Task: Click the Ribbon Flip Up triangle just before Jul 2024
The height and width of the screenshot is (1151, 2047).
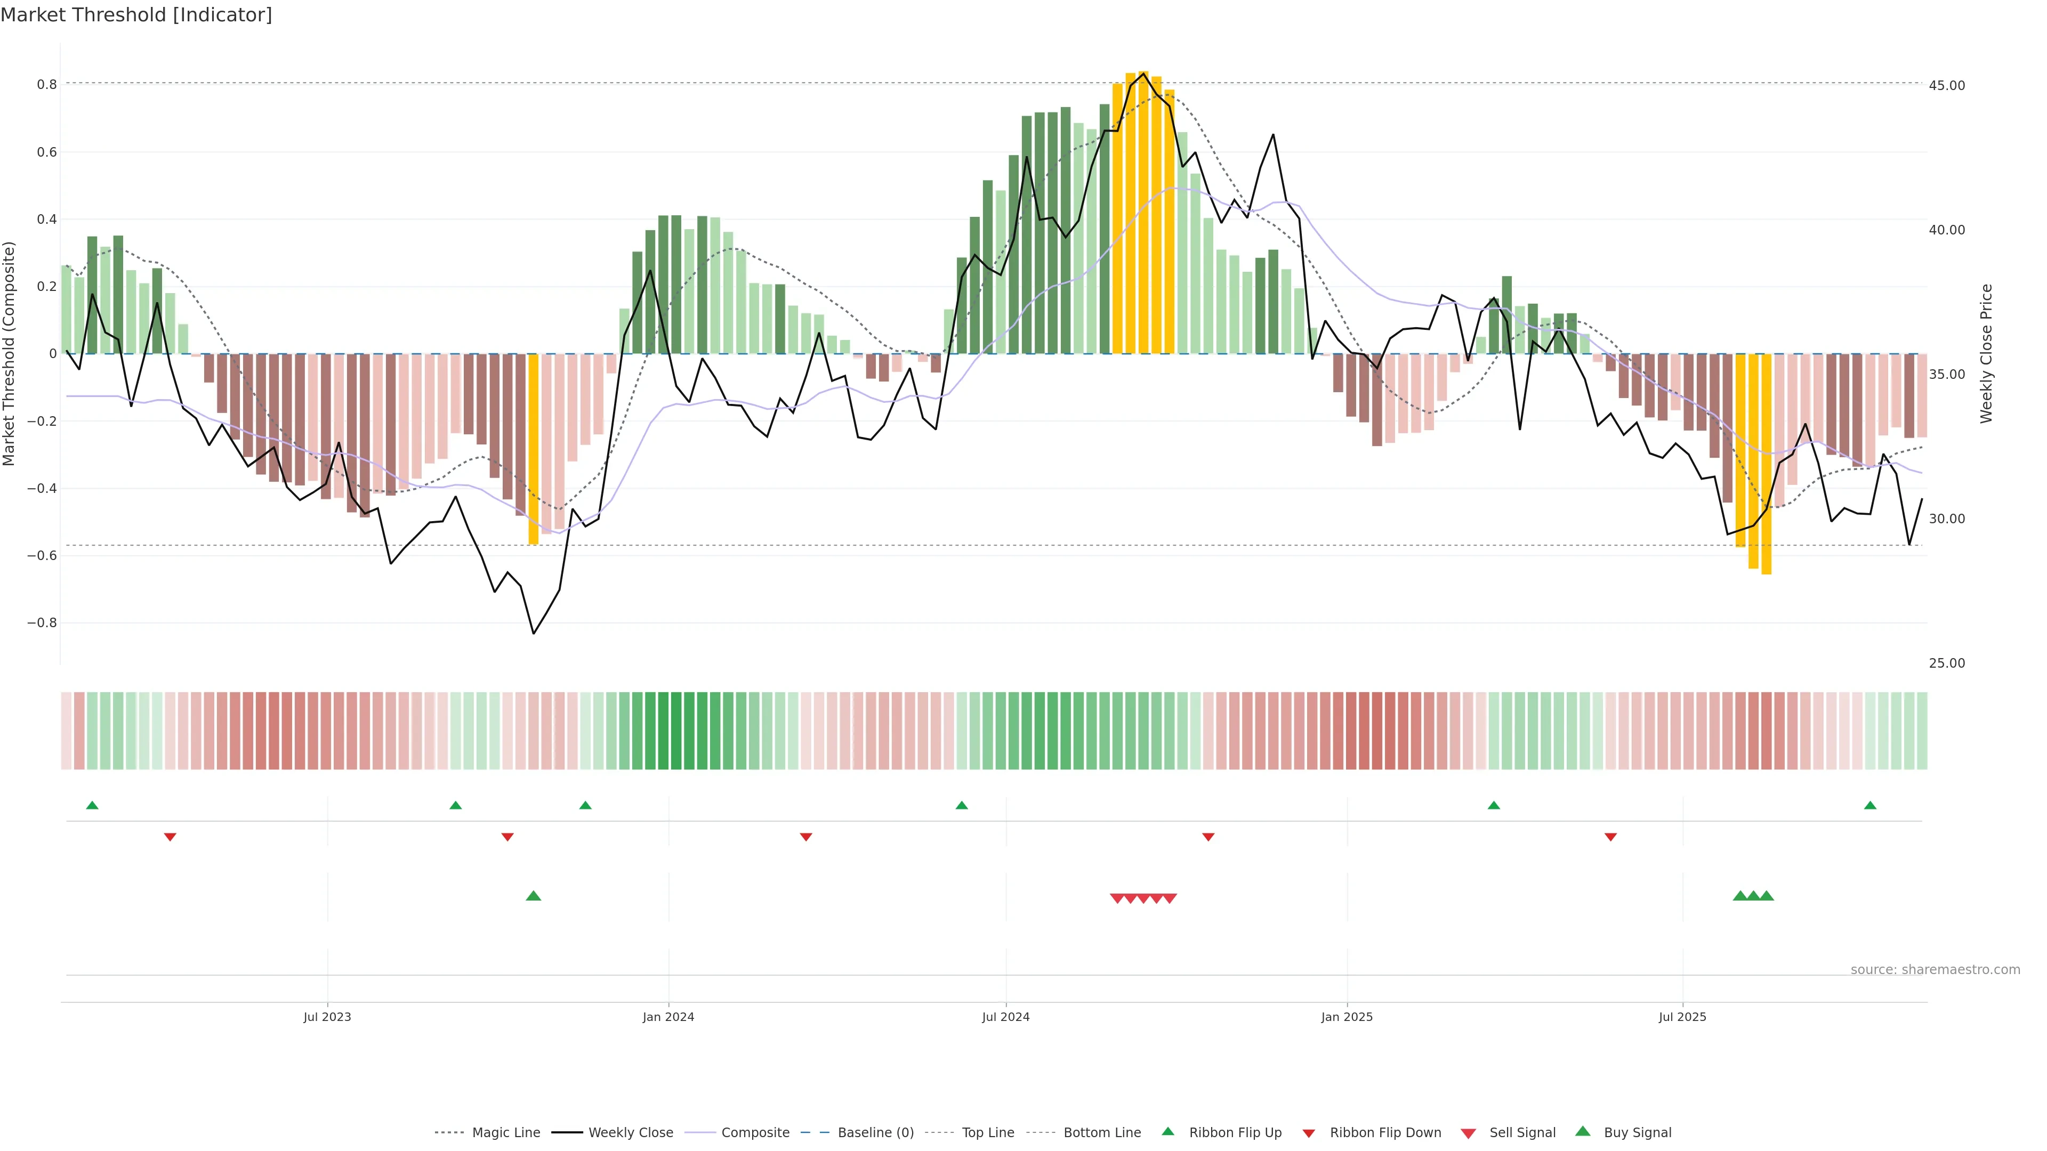Action: click(962, 806)
